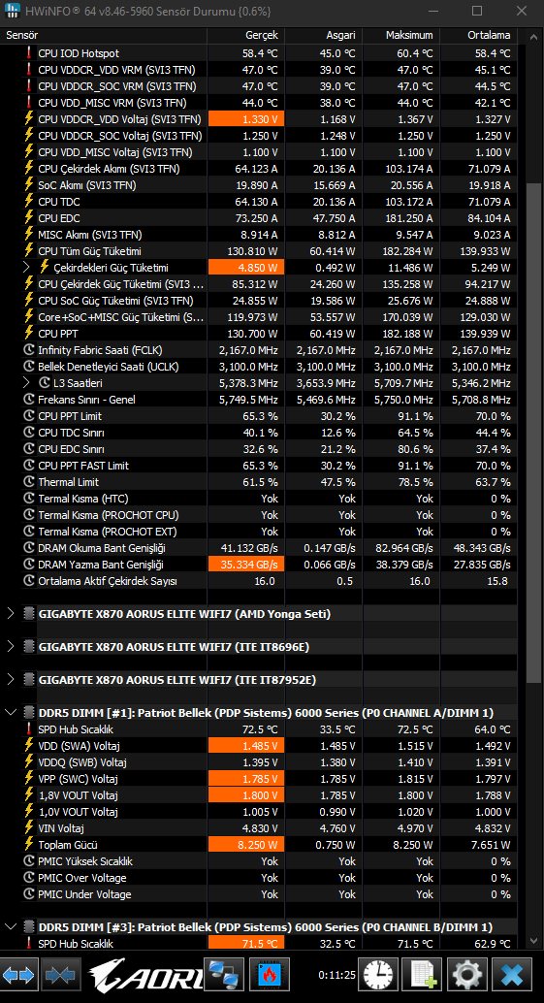Screen dimensions: 544x1003
Task: Click the scrollbar up arrow
Action: coord(533,35)
